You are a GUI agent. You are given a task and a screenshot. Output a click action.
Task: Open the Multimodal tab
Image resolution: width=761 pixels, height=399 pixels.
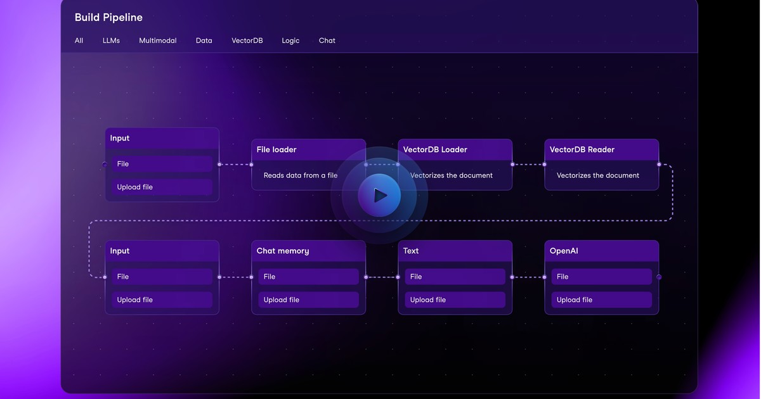(x=158, y=41)
